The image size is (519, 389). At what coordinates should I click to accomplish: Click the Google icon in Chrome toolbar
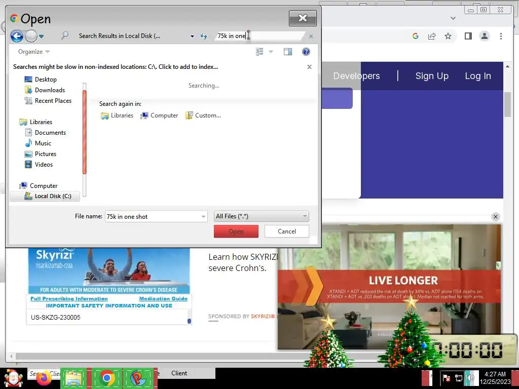tap(416, 36)
